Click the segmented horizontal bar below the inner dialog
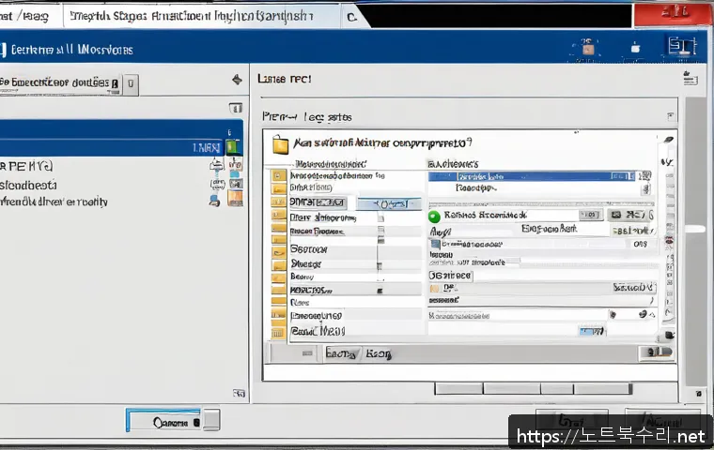The image size is (714, 450). point(534,389)
